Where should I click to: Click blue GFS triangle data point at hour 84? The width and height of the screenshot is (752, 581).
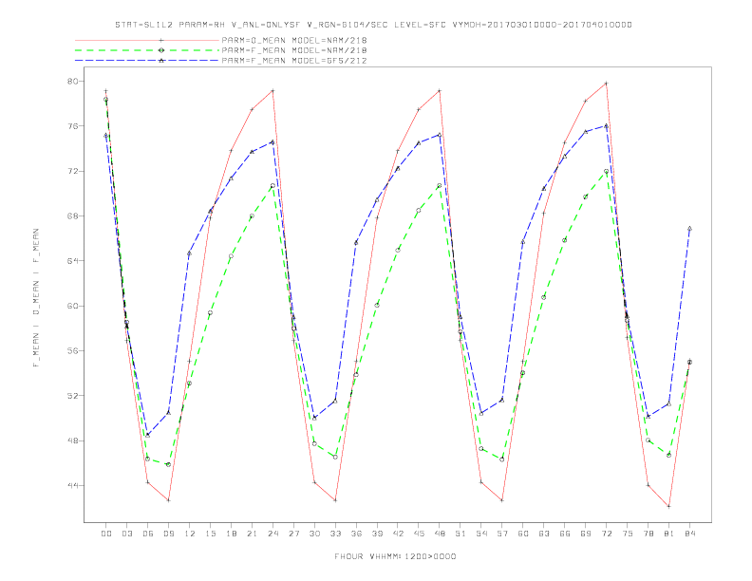pyautogui.click(x=689, y=229)
